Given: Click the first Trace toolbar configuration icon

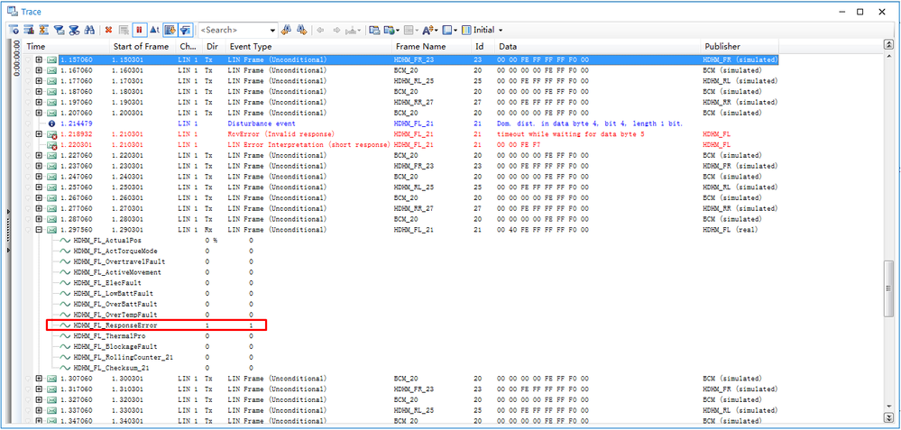Looking at the screenshot, I should point(14,30).
